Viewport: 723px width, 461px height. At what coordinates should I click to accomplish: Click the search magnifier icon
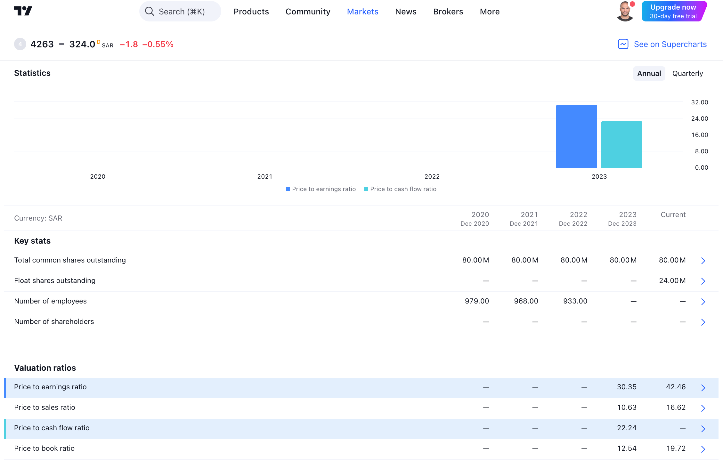tap(150, 12)
